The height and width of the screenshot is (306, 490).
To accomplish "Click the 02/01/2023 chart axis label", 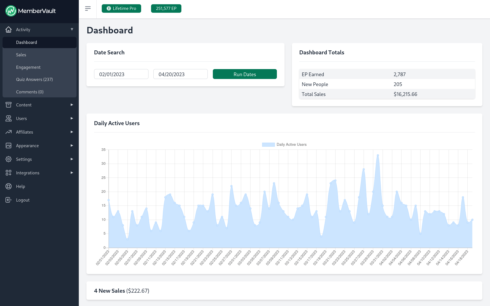I will tap(103, 258).
